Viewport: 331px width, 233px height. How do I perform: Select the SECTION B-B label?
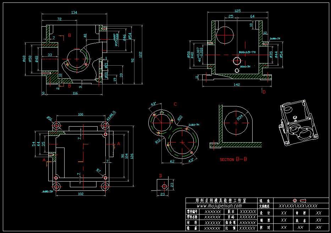[233, 159]
